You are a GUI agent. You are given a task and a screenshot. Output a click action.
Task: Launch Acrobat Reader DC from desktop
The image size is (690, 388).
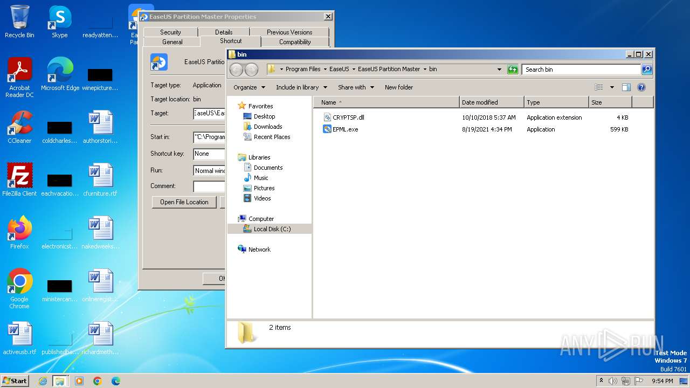(x=19, y=78)
